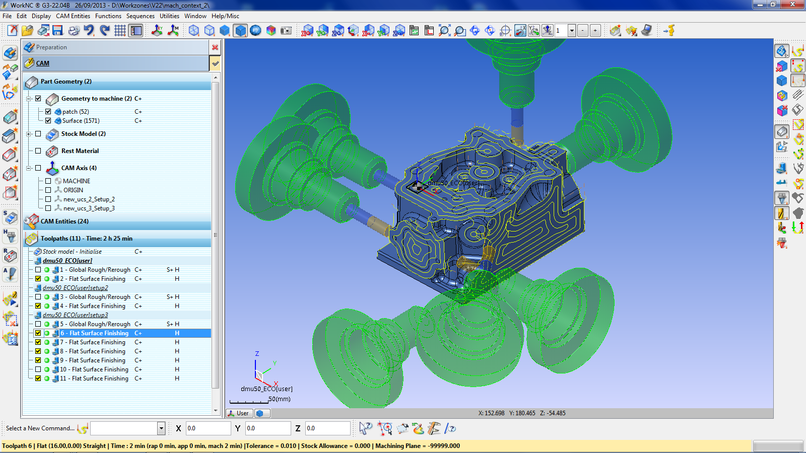
Task: Check toolpath 10 Flat Surface Finishing checkbox
Action: pyautogui.click(x=38, y=369)
